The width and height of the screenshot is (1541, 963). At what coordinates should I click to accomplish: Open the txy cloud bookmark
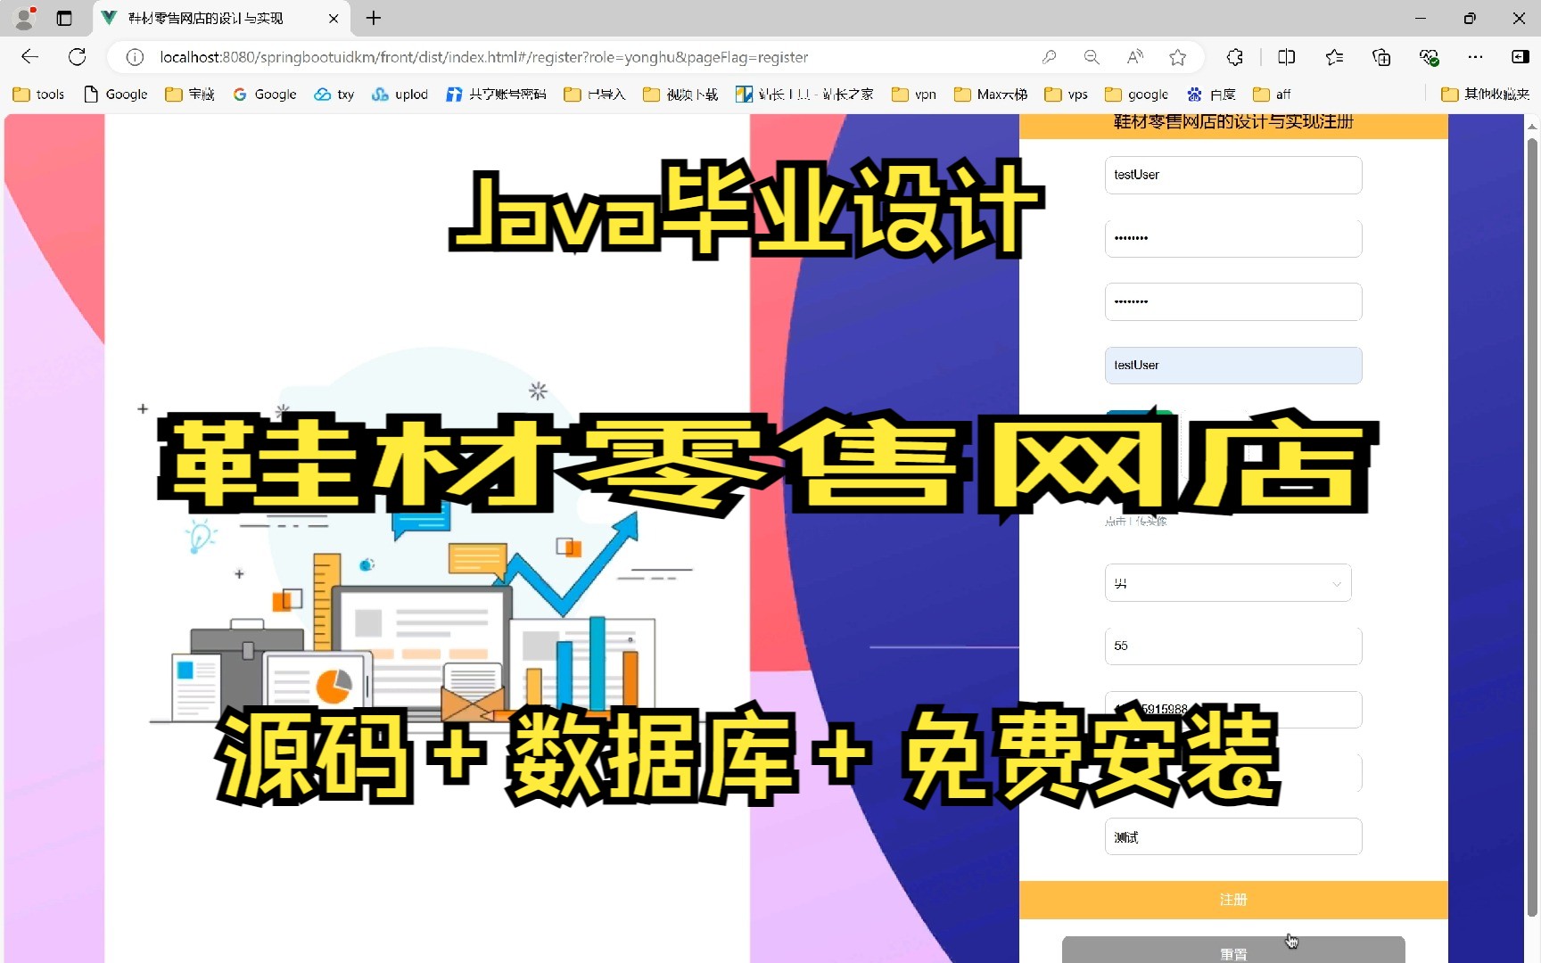pyautogui.click(x=334, y=95)
